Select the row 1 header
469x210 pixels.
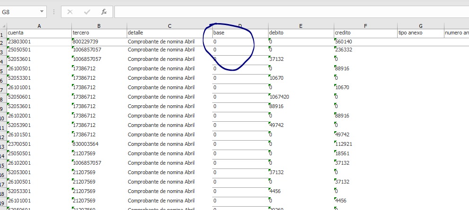(3, 34)
